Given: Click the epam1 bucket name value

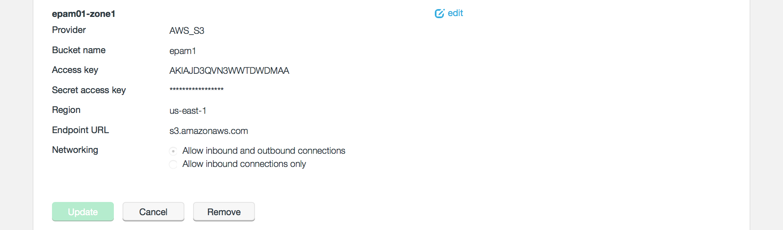Looking at the screenshot, I should 183,51.
